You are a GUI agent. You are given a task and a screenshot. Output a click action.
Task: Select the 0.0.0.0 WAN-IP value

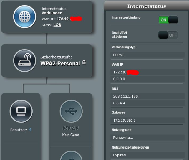(147, 79)
